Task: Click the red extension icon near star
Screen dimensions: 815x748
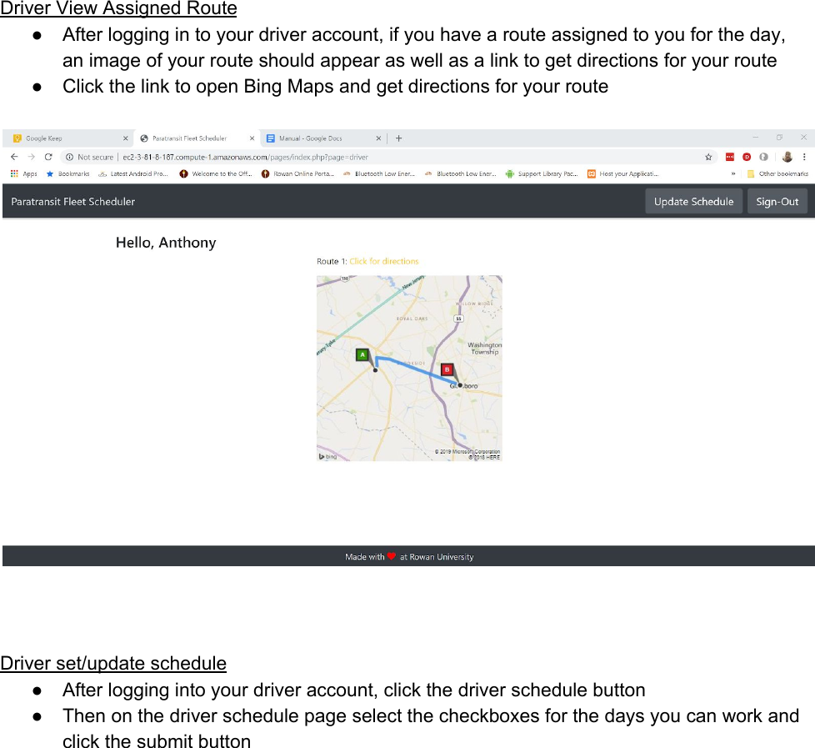Action: [x=730, y=157]
